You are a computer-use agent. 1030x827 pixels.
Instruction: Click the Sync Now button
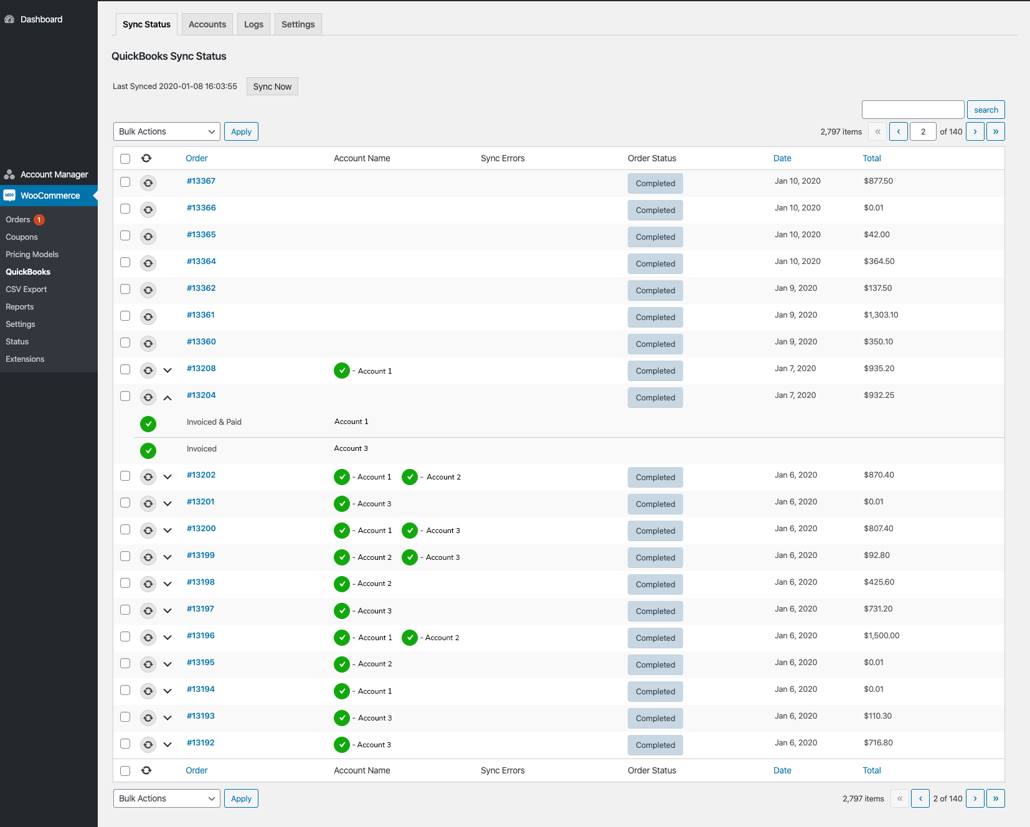[272, 87]
